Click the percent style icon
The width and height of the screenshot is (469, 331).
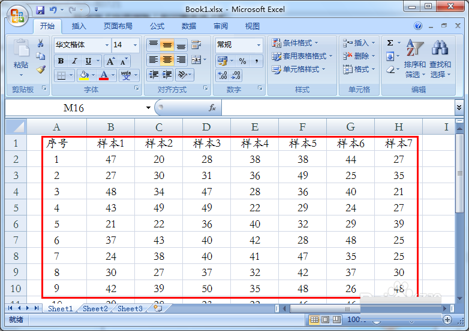(242, 61)
